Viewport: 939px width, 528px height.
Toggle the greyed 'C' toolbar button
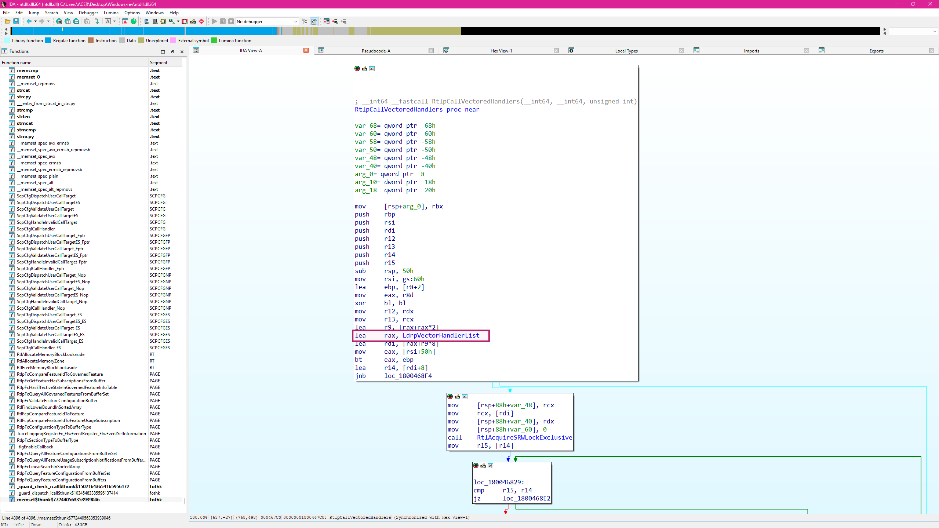pyautogui.click(x=305, y=21)
